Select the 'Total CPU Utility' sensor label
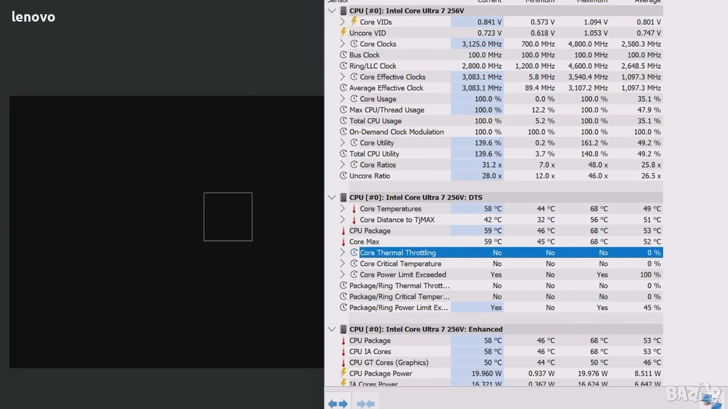Image resolution: width=728 pixels, height=409 pixels. (x=374, y=154)
